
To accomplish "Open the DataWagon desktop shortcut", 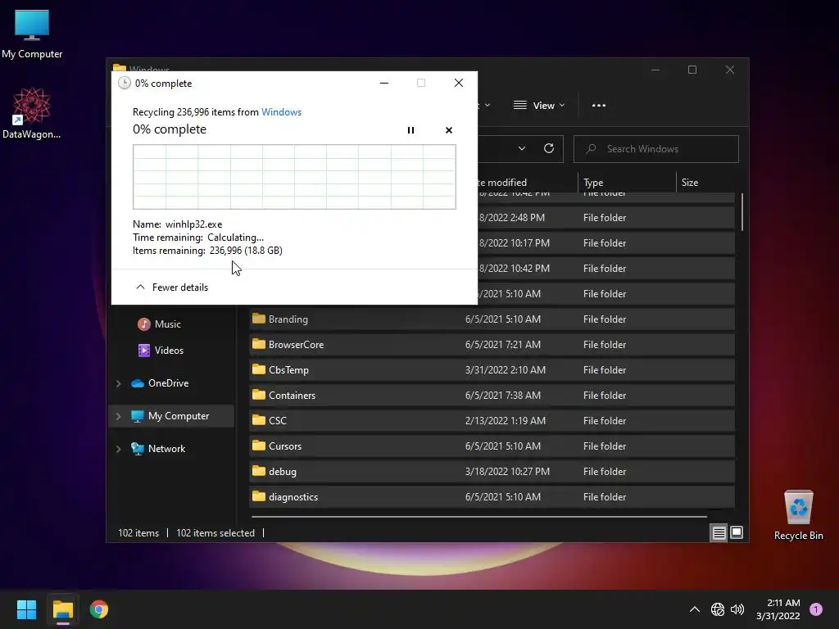I will (x=32, y=113).
